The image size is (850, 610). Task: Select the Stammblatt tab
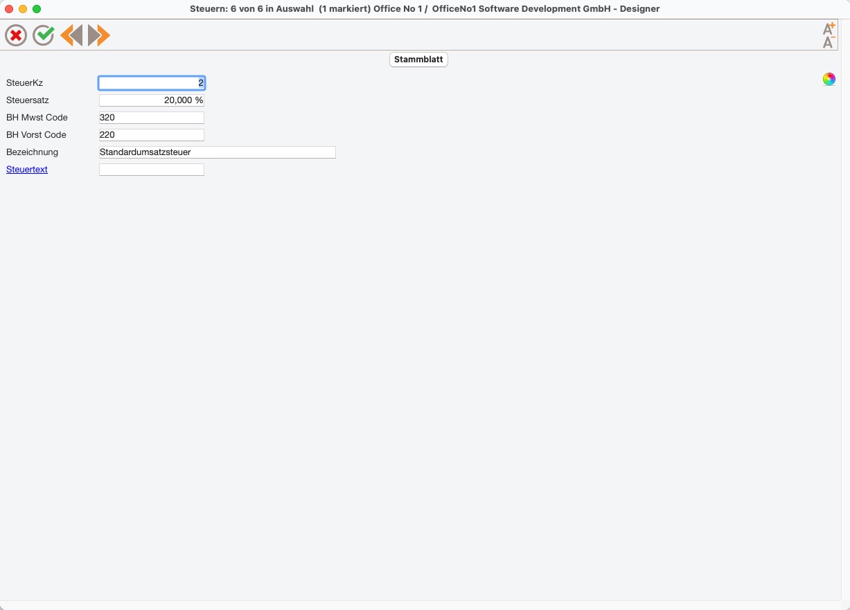[x=418, y=60]
